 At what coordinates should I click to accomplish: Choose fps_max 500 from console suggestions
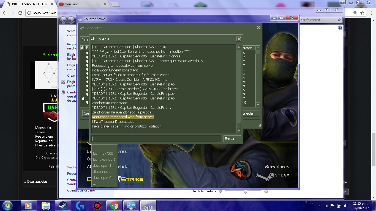(x=103, y=153)
